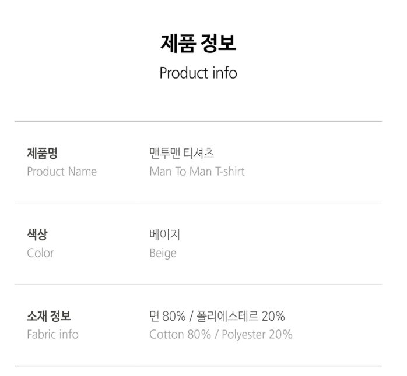Select the '소재 정보' label
Image resolution: width=407 pixels, height=376 pixels.
(x=49, y=317)
